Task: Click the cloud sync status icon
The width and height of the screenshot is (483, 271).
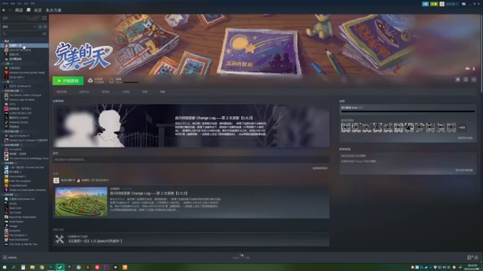Action: 90,81
